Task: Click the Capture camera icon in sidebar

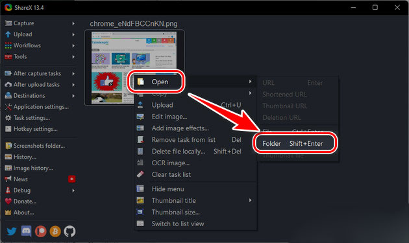Action: pos(8,23)
